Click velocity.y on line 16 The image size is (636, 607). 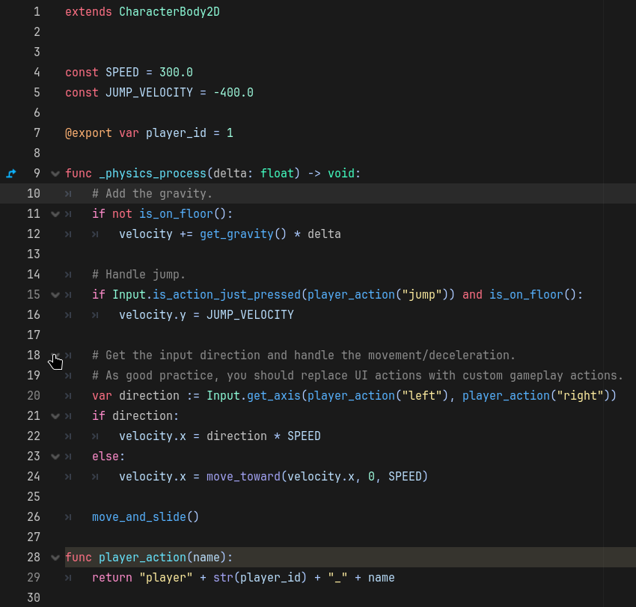tap(153, 315)
